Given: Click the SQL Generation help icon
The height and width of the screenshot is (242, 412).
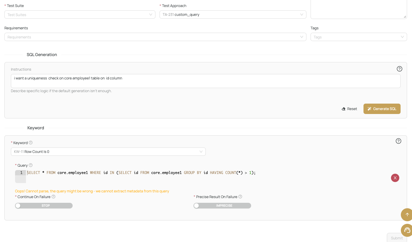Looking at the screenshot, I should click(400, 69).
